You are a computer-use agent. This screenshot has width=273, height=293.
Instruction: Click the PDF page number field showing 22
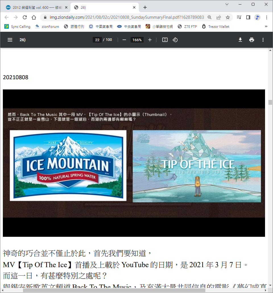click(97, 40)
